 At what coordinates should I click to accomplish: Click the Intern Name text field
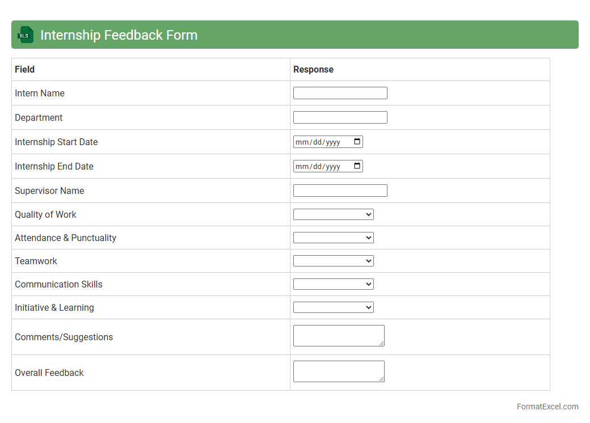click(x=340, y=93)
